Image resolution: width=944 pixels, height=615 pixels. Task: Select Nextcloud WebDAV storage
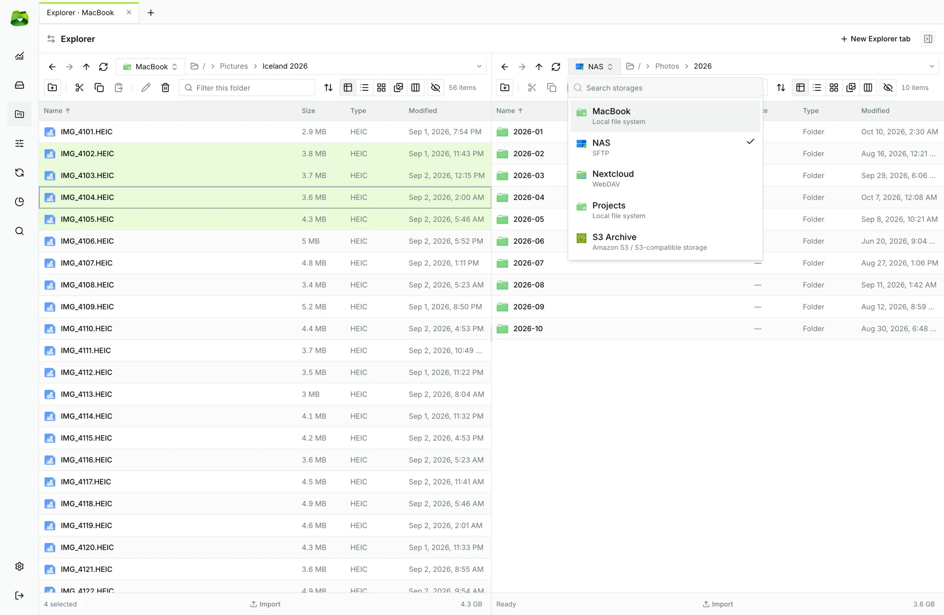point(665,178)
